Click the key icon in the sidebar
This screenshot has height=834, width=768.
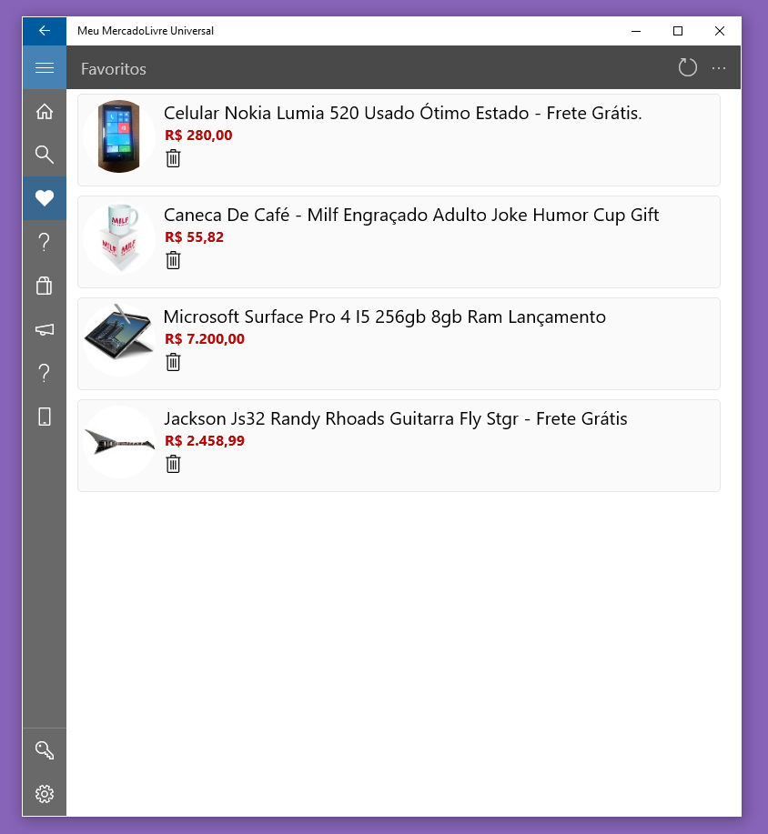click(44, 750)
